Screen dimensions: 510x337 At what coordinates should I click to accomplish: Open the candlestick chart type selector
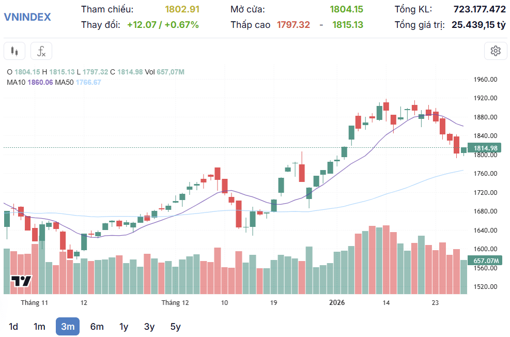(14, 51)
